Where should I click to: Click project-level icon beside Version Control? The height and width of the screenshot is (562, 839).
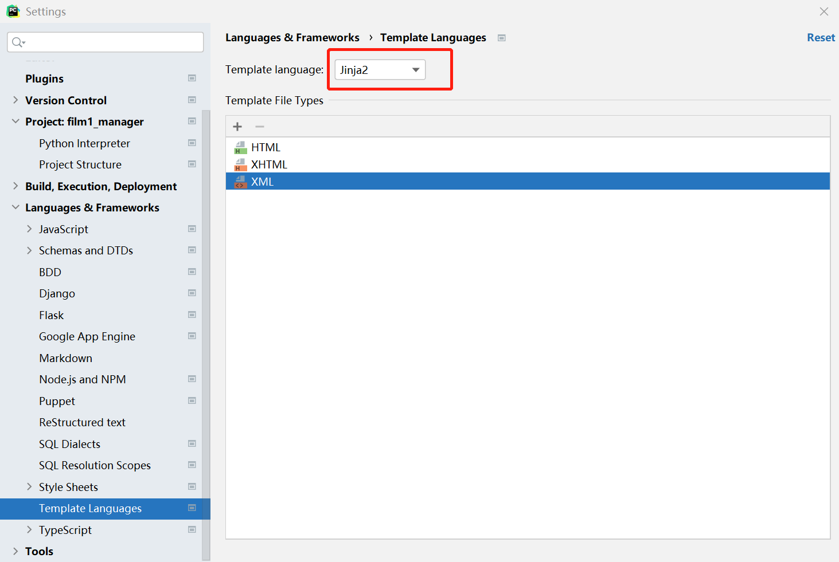click(x=192, y=100)
